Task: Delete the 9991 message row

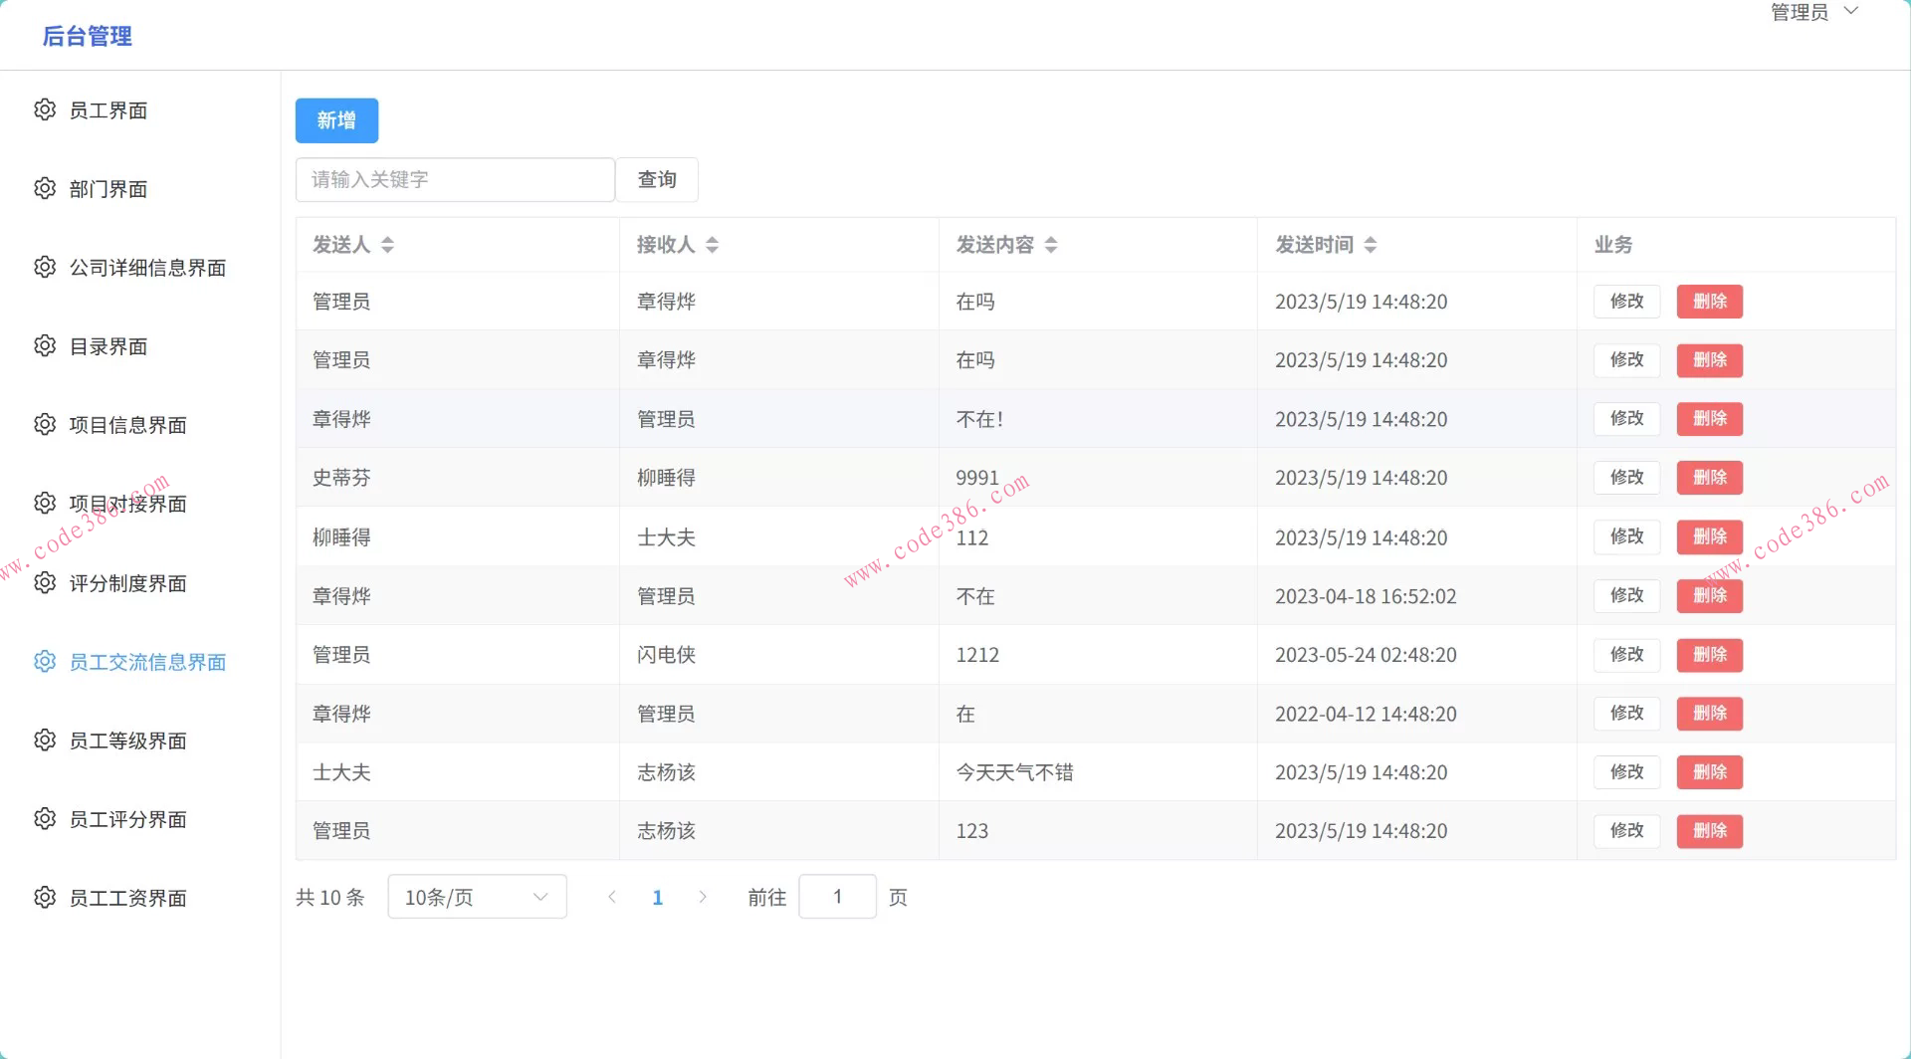Action: pyautogui.click(x=1710, y=477)
